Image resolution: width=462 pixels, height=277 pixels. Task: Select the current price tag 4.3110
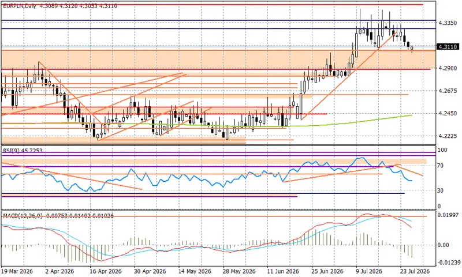click(447, 47)
